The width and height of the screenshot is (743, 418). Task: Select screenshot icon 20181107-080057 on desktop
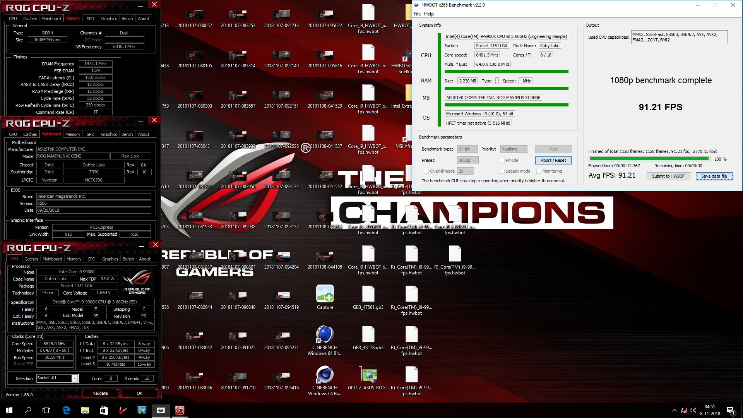pos(195,19)
